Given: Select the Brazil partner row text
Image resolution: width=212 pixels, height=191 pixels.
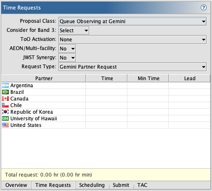Looking at the screenshot, I should pos(17,92).
